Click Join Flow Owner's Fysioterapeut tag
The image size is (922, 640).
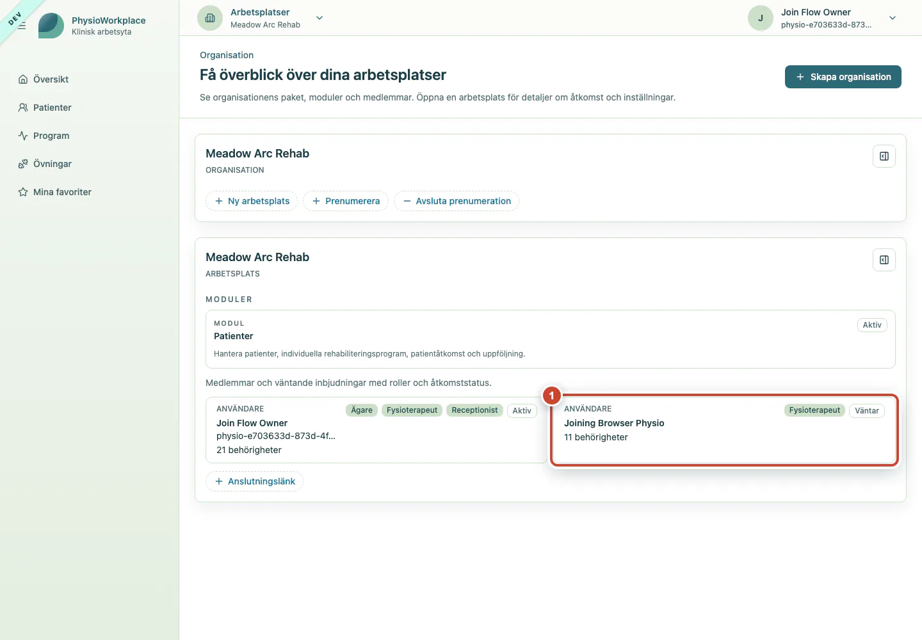412,410
